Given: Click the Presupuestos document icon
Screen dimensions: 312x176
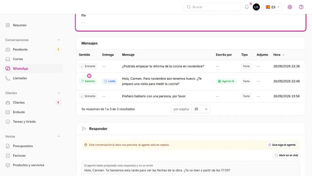Looking at the screenshot, I should 8,146.
